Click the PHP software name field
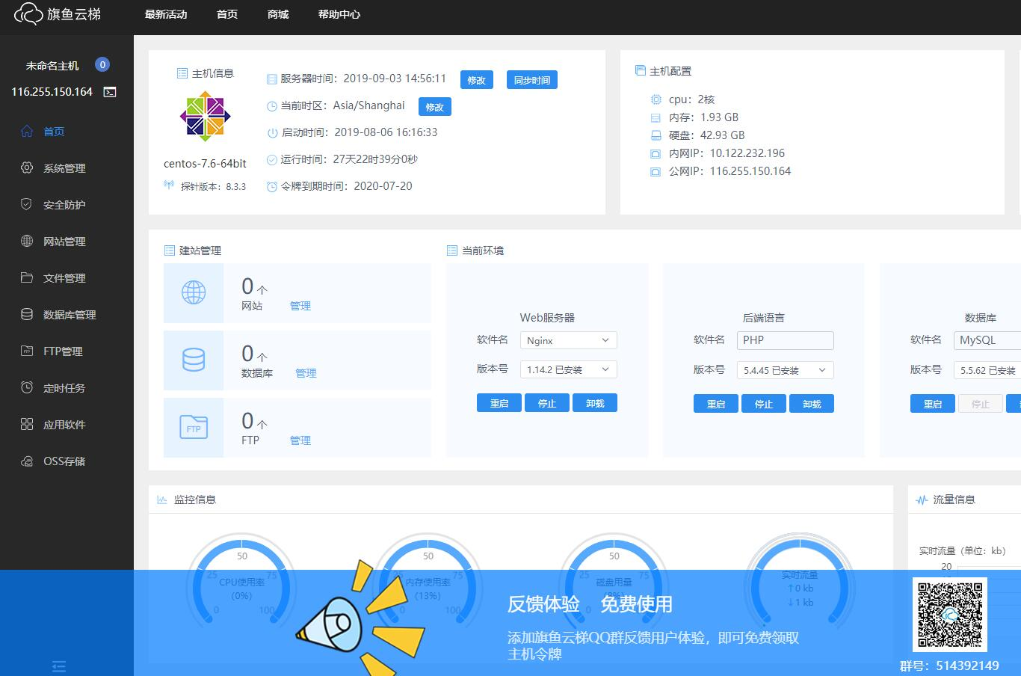This screenshot has height=676, width=1021. [x=785, y=340]
